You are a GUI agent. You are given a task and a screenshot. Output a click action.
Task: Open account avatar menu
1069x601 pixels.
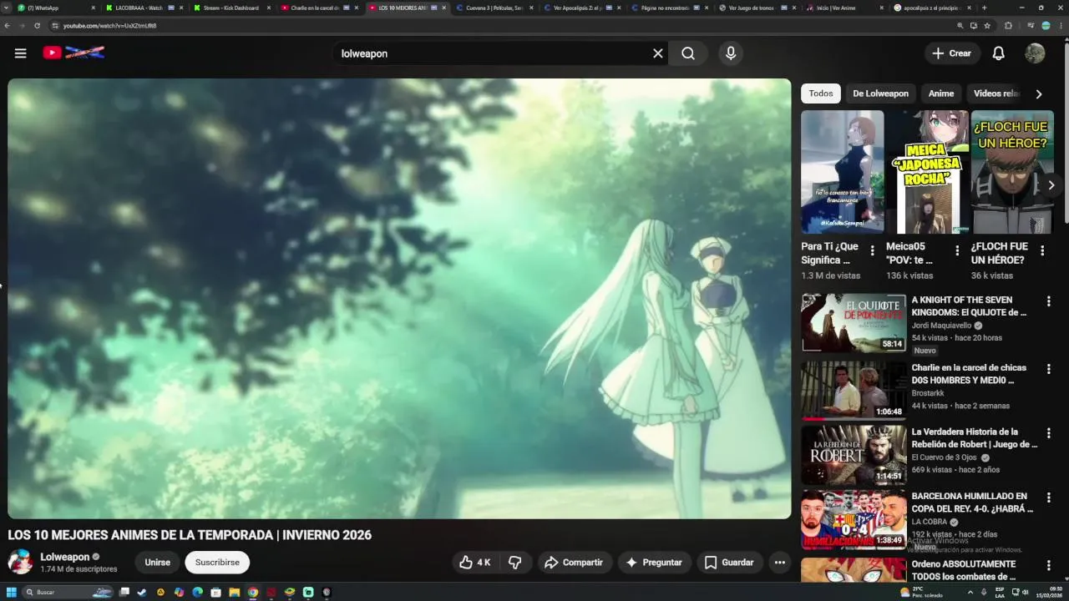click(1035, 53)
